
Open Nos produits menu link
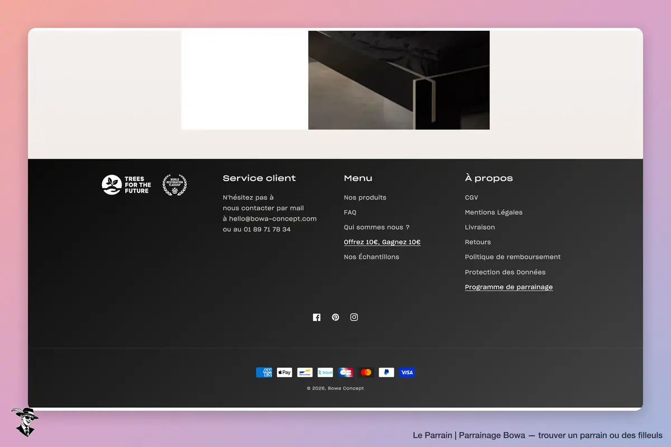coord(365,198)
